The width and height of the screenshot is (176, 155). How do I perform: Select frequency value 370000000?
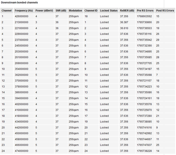22,81
